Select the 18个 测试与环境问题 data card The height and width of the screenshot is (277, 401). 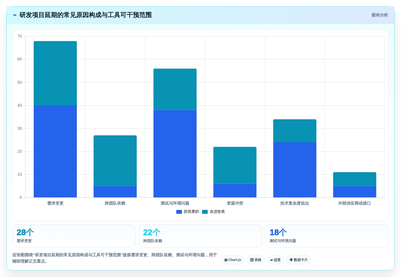point(327,236)
